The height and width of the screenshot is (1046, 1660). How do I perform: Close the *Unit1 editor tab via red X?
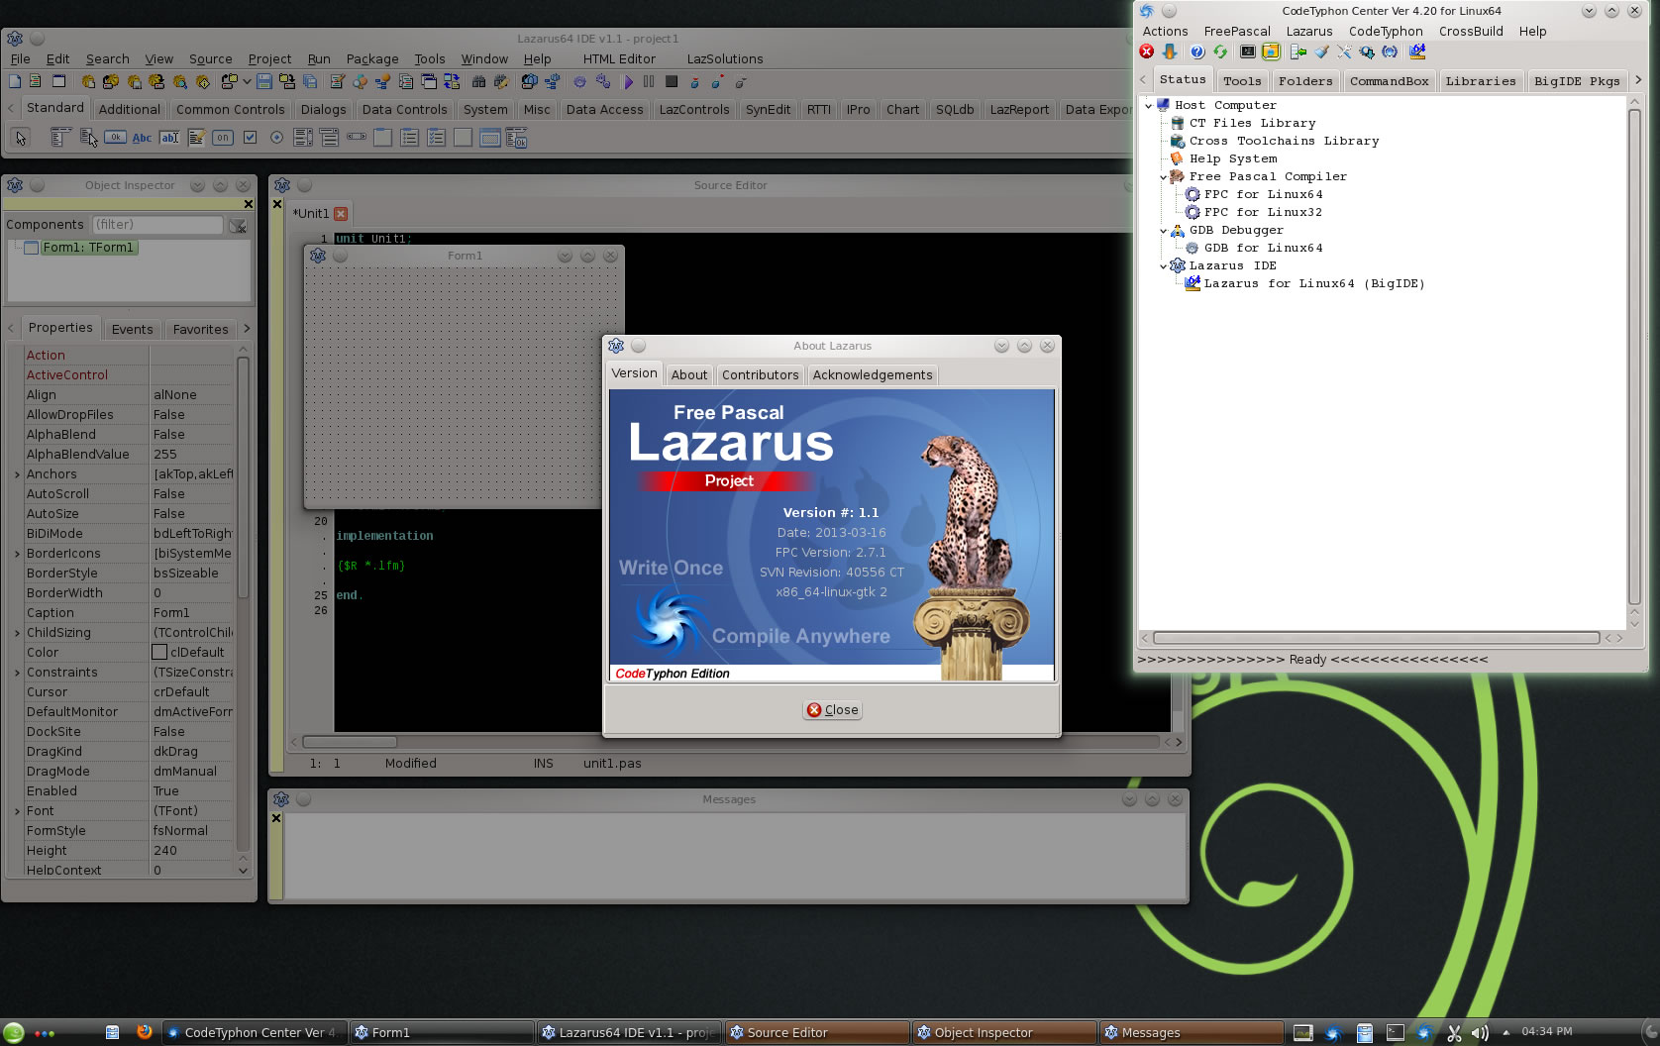341,214
